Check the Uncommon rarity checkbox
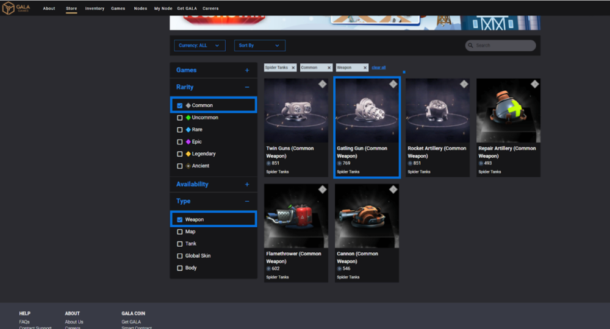This screenshot has width=610, height=329. click(180, 118)
